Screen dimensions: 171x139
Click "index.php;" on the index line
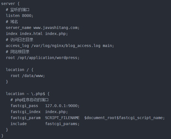(56, 34)
